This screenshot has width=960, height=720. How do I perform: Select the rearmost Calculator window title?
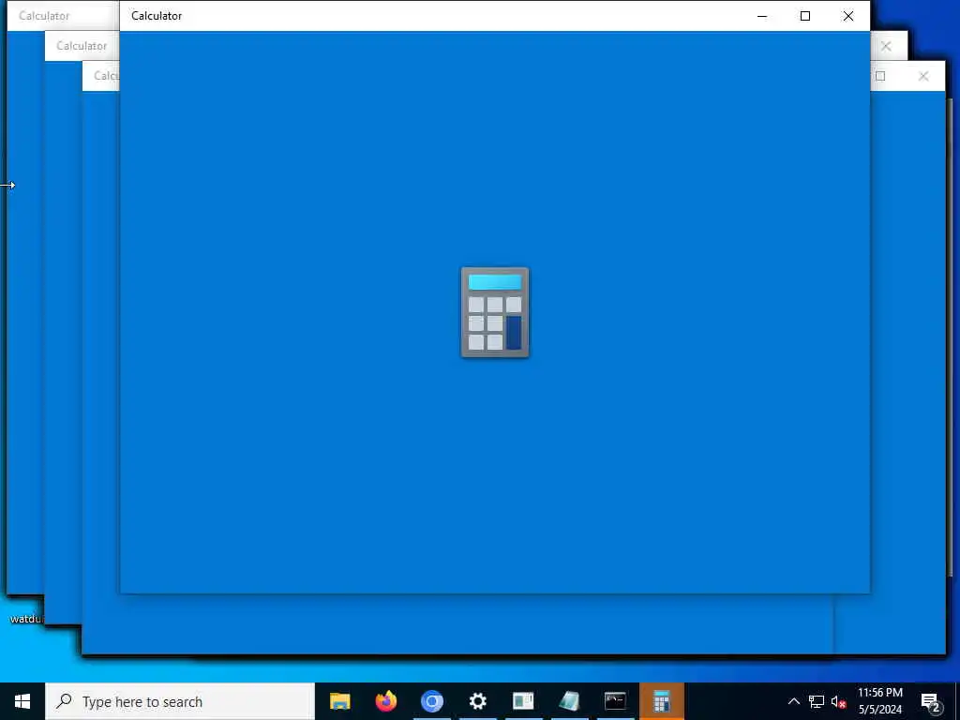44,16
